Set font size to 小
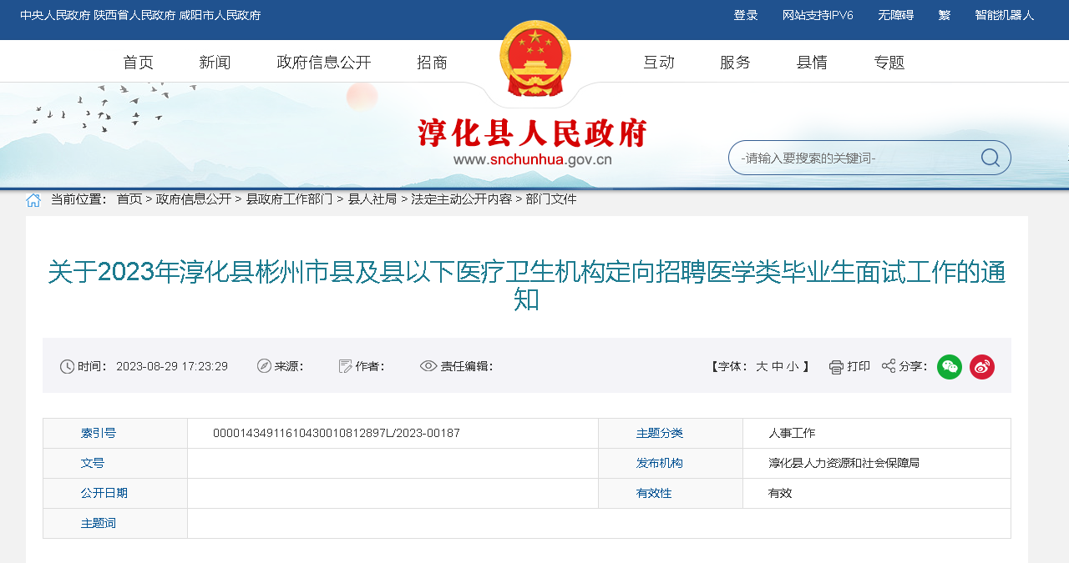The width and height of the screenshot is (1069, 563). coord(792,366)
